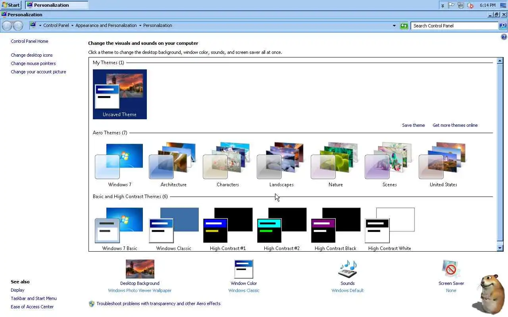Open the Sounds settings icon
The width and height of the screenshot is (508, 317).
click(x=348, y=269)
